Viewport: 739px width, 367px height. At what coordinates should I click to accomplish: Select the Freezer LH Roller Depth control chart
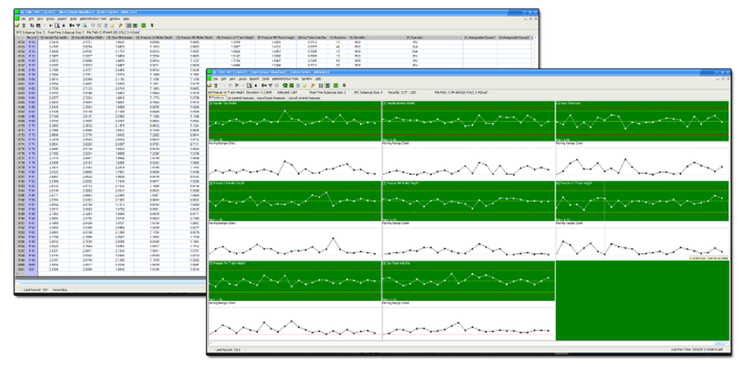click(295, 201)
